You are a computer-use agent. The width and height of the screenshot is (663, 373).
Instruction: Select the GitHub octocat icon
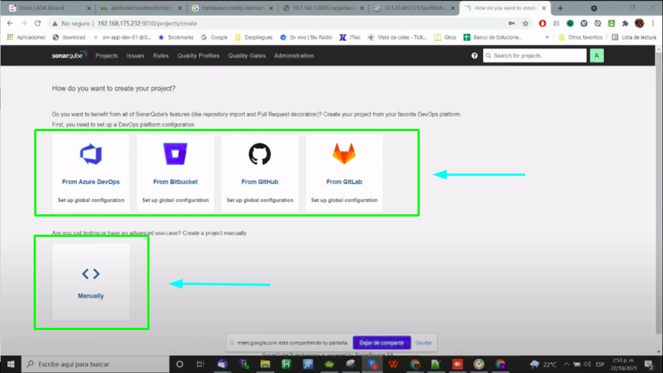click(260, 154)
